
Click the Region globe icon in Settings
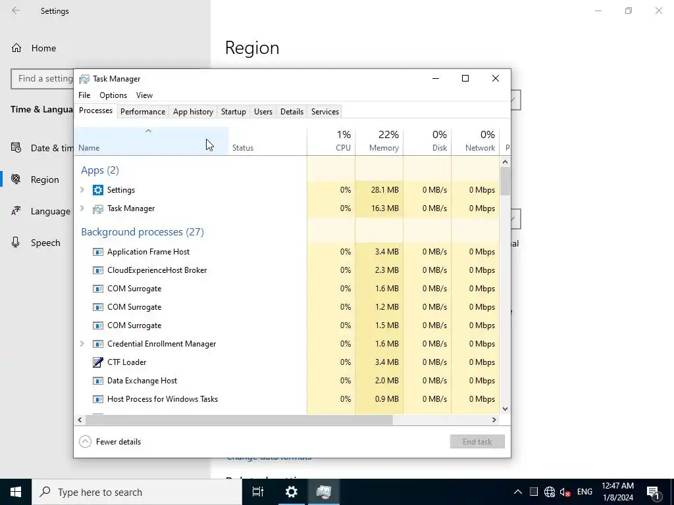16,180
